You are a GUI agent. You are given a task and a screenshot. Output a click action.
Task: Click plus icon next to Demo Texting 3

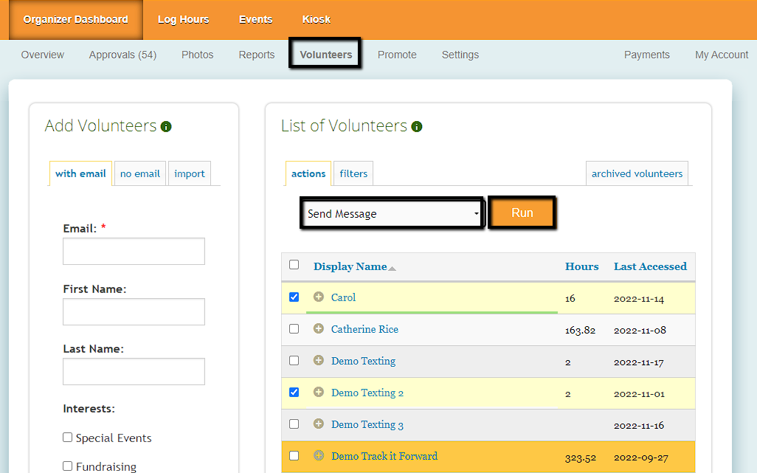(319, 424)
